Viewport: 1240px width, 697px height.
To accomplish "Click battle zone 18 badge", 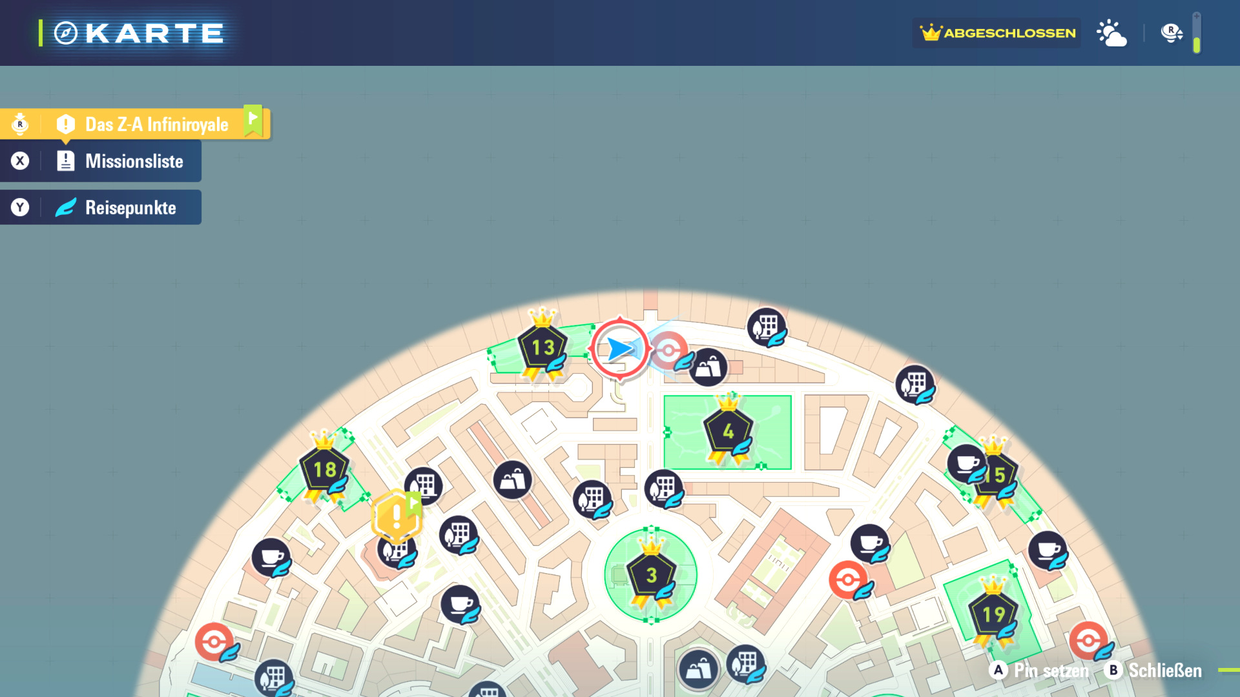I will tap(324, 469).
